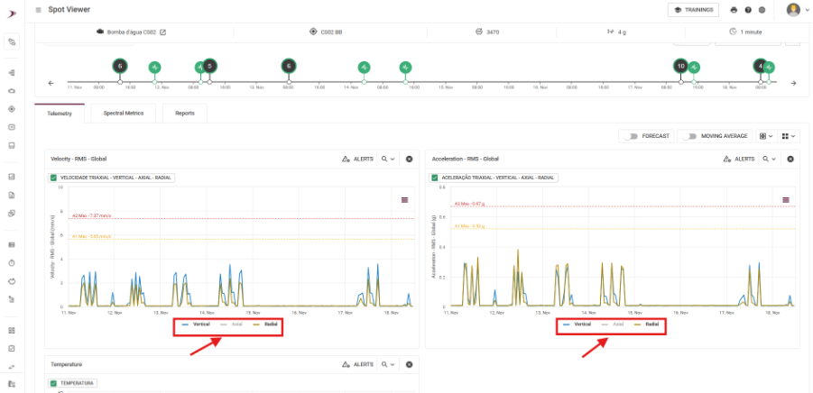
Task: Enable the MOVING AVERAGE switch
Action: (690, 136)
